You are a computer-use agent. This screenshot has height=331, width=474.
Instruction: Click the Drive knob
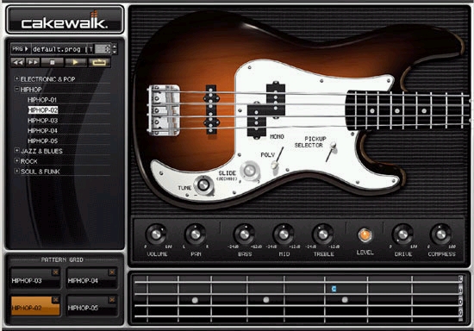point(402,234)
